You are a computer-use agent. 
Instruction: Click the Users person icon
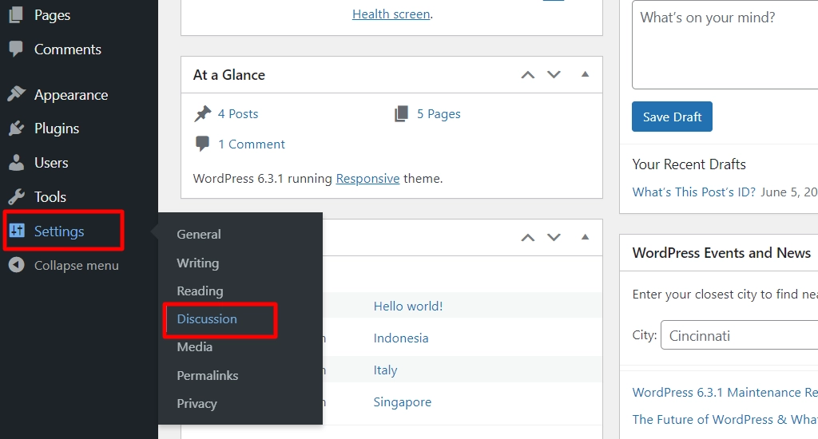coord(16,163)
